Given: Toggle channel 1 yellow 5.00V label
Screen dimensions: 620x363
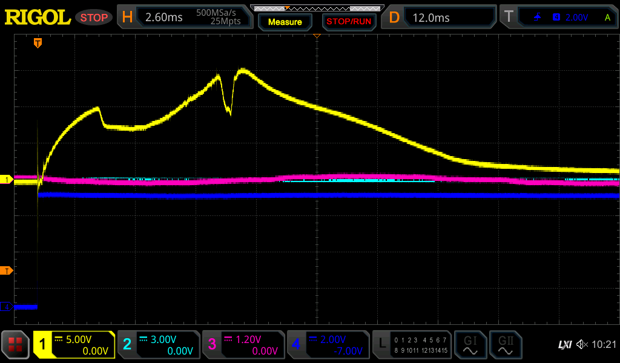Looking at the screenshot, I should tap(74, 345).
